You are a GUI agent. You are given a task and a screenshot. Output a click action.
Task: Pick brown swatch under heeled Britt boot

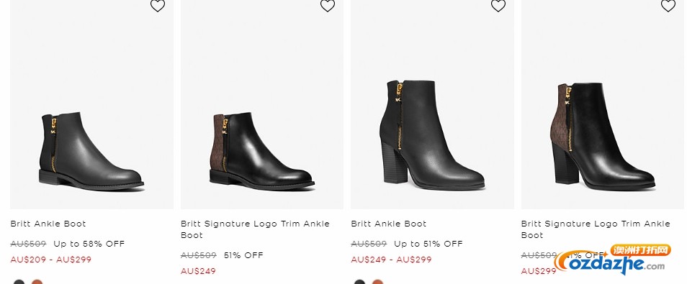coord(377,282)
